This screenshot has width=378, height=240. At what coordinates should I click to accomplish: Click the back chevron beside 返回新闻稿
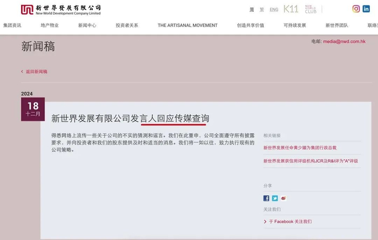[22, 72]
